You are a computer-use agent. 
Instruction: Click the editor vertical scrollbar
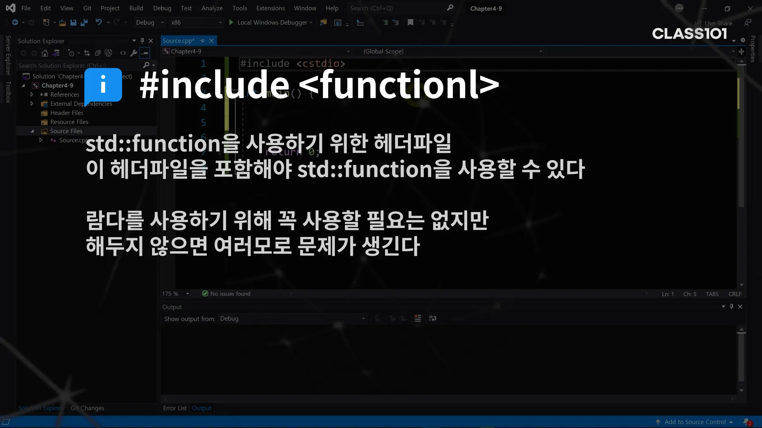click(x=741, y=159)
